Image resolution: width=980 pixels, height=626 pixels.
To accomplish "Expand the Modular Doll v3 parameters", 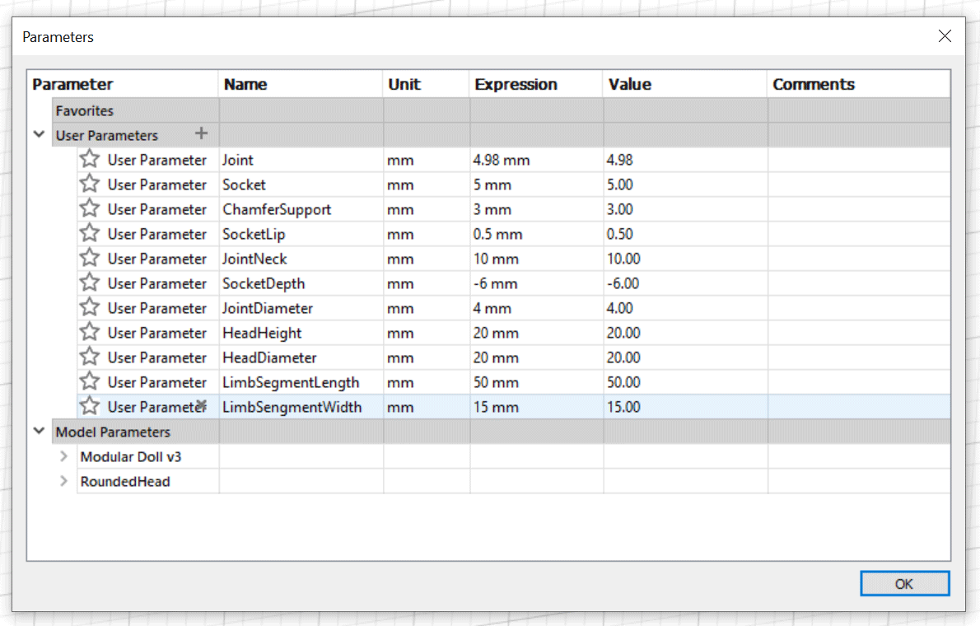I will [63, 455].
